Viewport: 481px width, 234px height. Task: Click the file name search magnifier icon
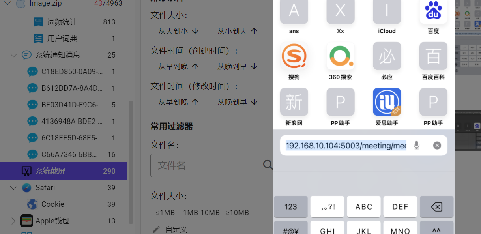coord(268,165)
